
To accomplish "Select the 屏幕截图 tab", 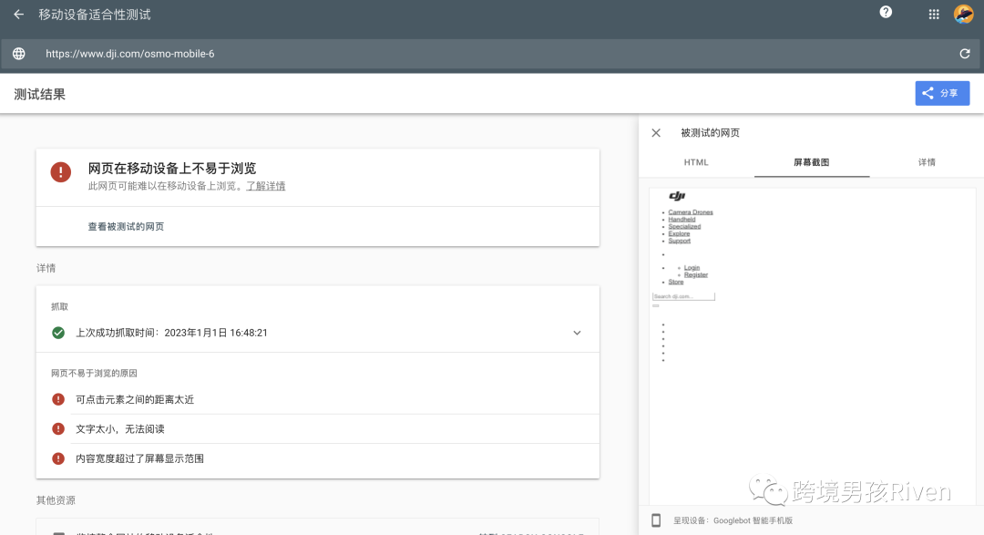I will click(x=812, y=162).
